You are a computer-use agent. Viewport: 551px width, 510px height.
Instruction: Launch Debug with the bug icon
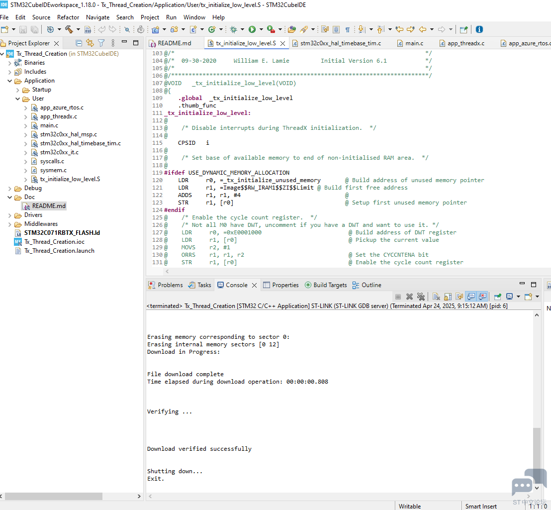233,29
